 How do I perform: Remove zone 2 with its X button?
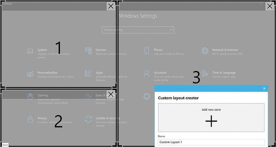tap(111, 94)
